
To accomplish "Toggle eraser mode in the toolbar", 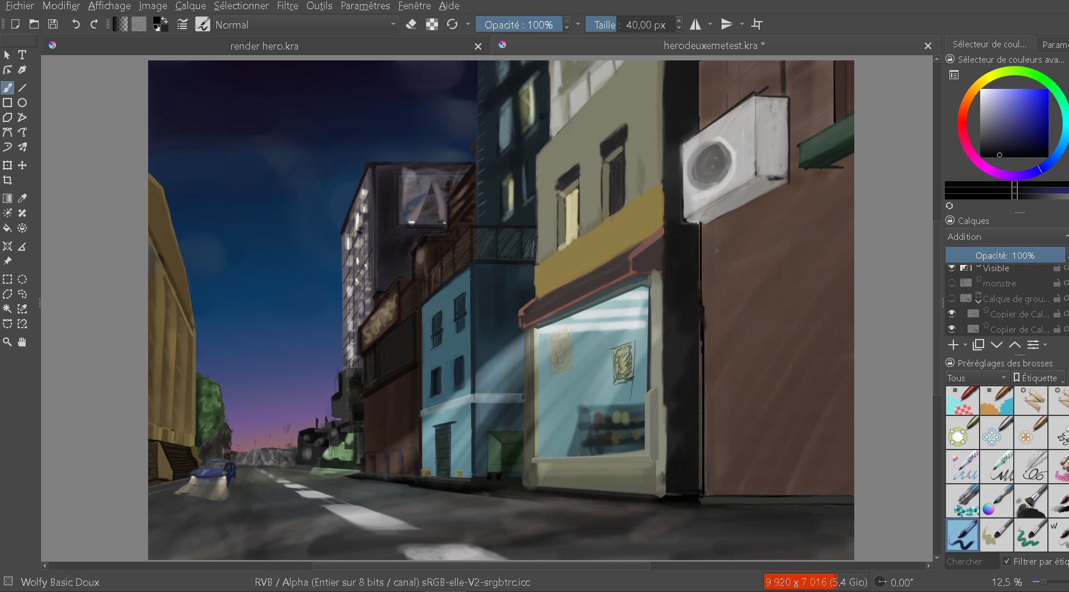I will (x=411, y=25).
